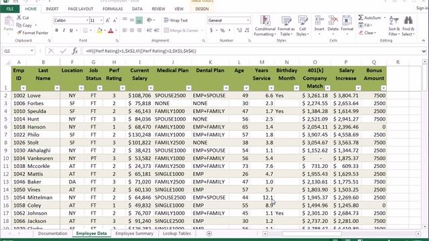Click the Format cells icon

click(x=347, y=21)
